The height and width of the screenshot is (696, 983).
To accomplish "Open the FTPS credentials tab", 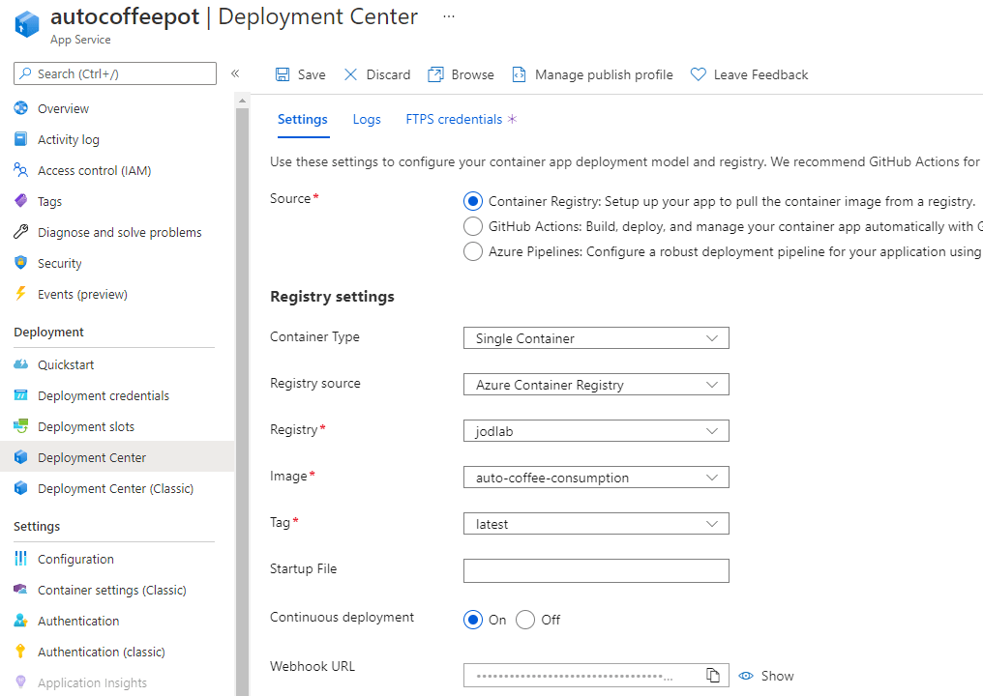I will pos(454,120).
